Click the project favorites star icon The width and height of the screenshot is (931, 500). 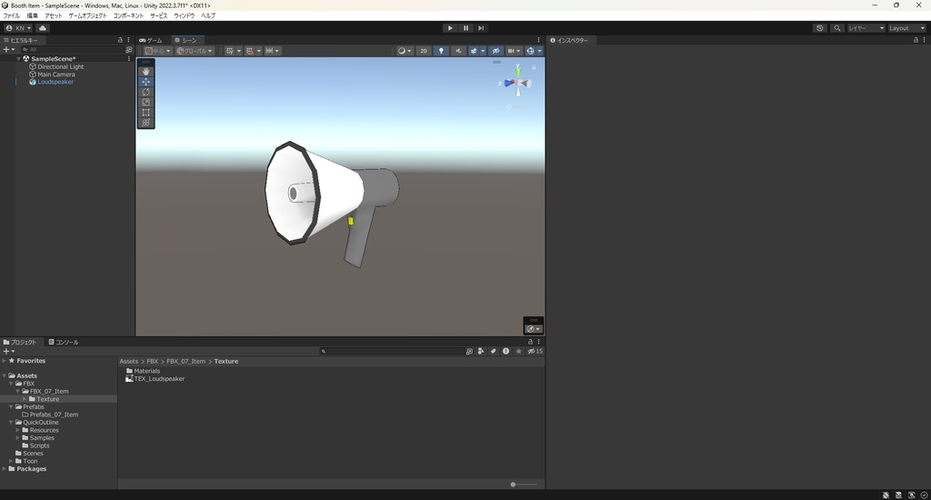point(518,352)
